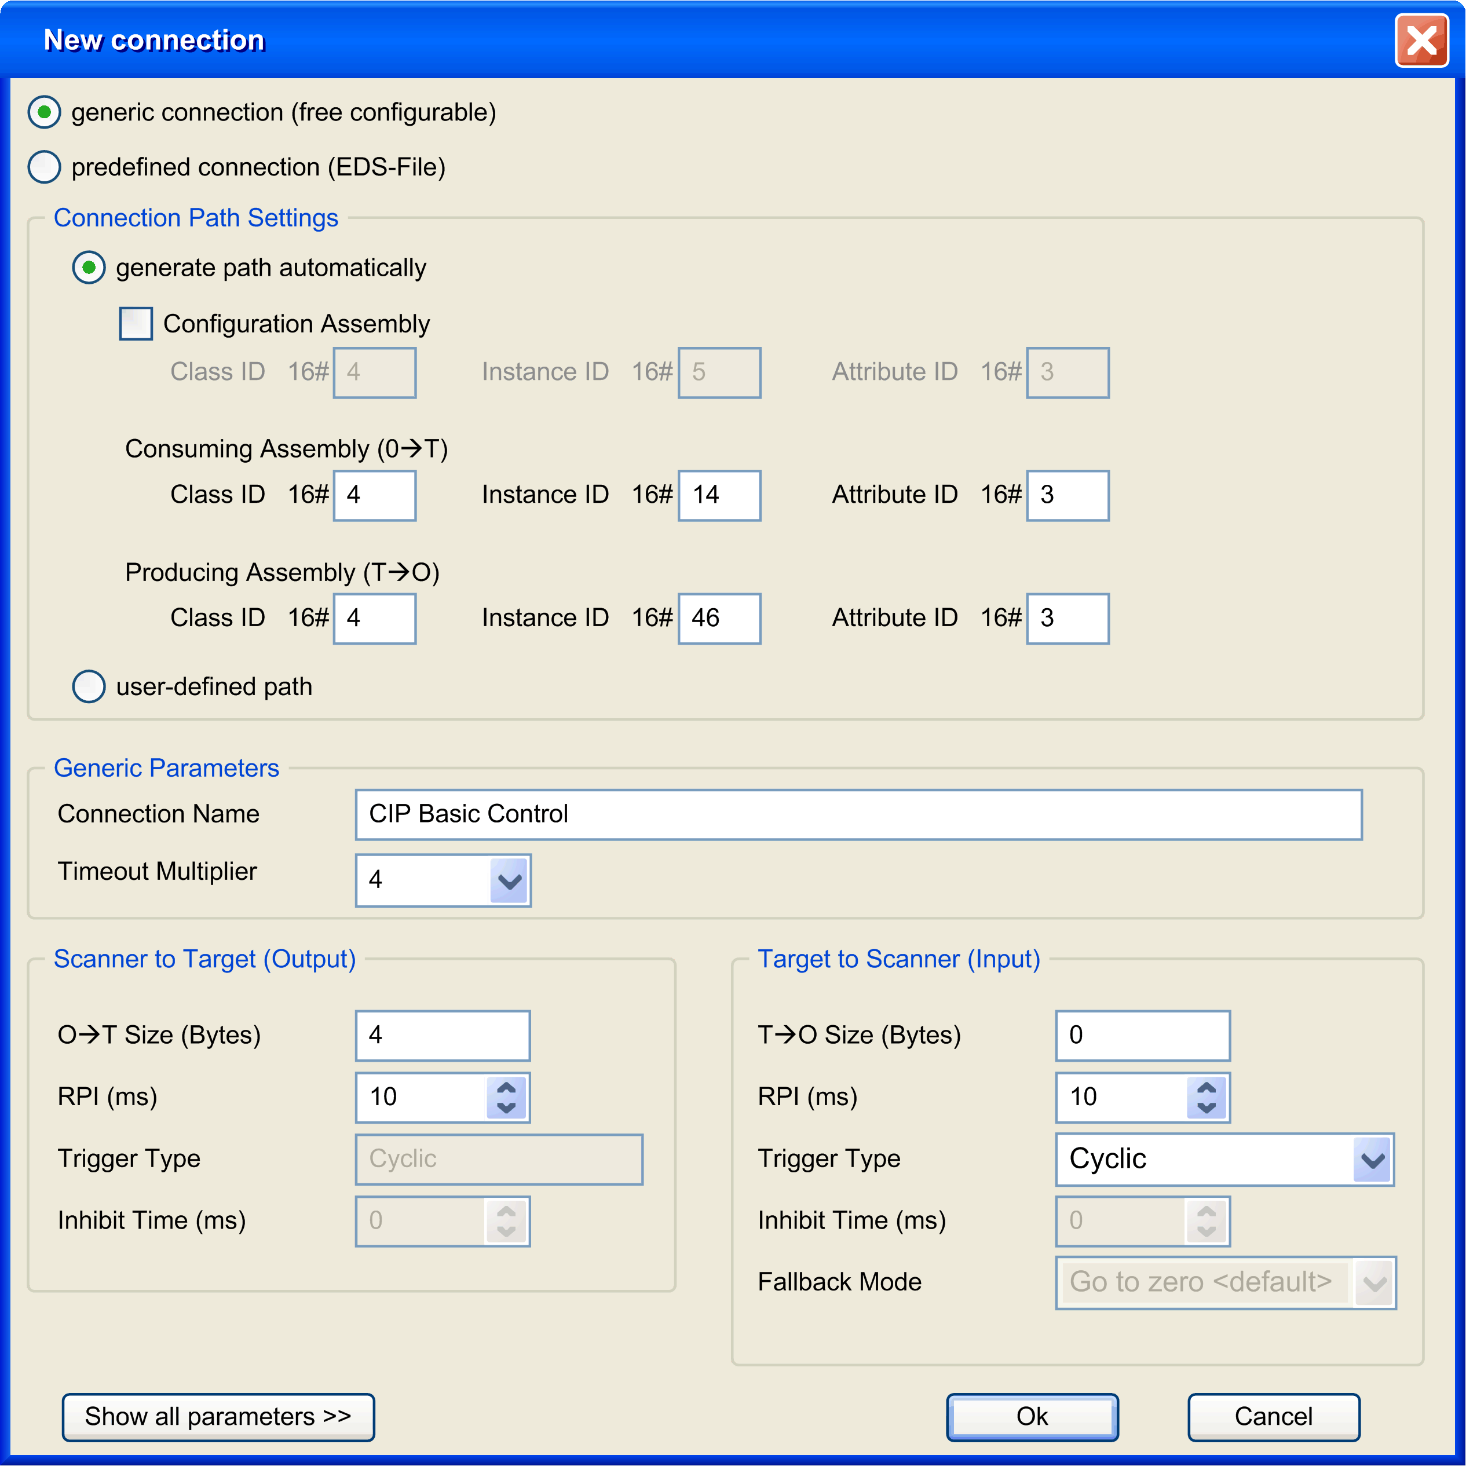Screen dimensions: 1466x1466
Task: Edit Consuming Assembly Instance ID value 14
Action: tap(719, 495)
